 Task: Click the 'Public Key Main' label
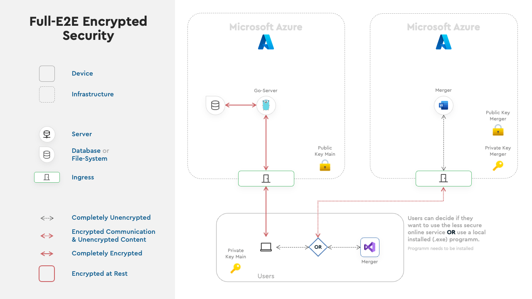[x=325, y=151]
